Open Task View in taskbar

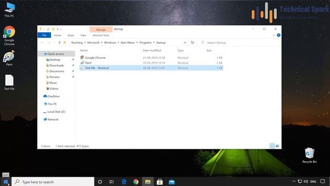pos(111,182)
